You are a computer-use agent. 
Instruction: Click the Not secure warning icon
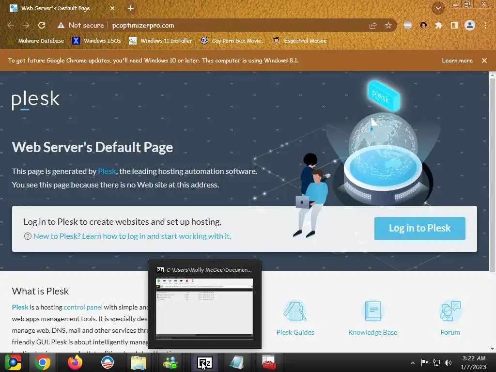61,25
